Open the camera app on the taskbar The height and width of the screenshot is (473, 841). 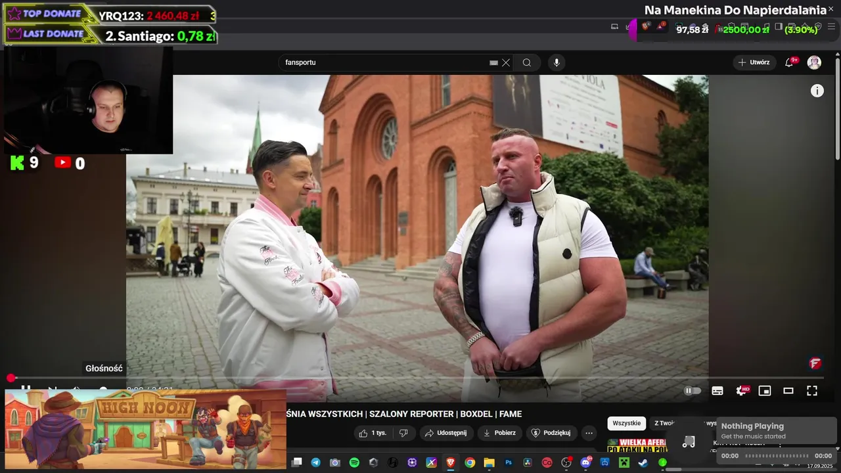click(x=335, y=462)
